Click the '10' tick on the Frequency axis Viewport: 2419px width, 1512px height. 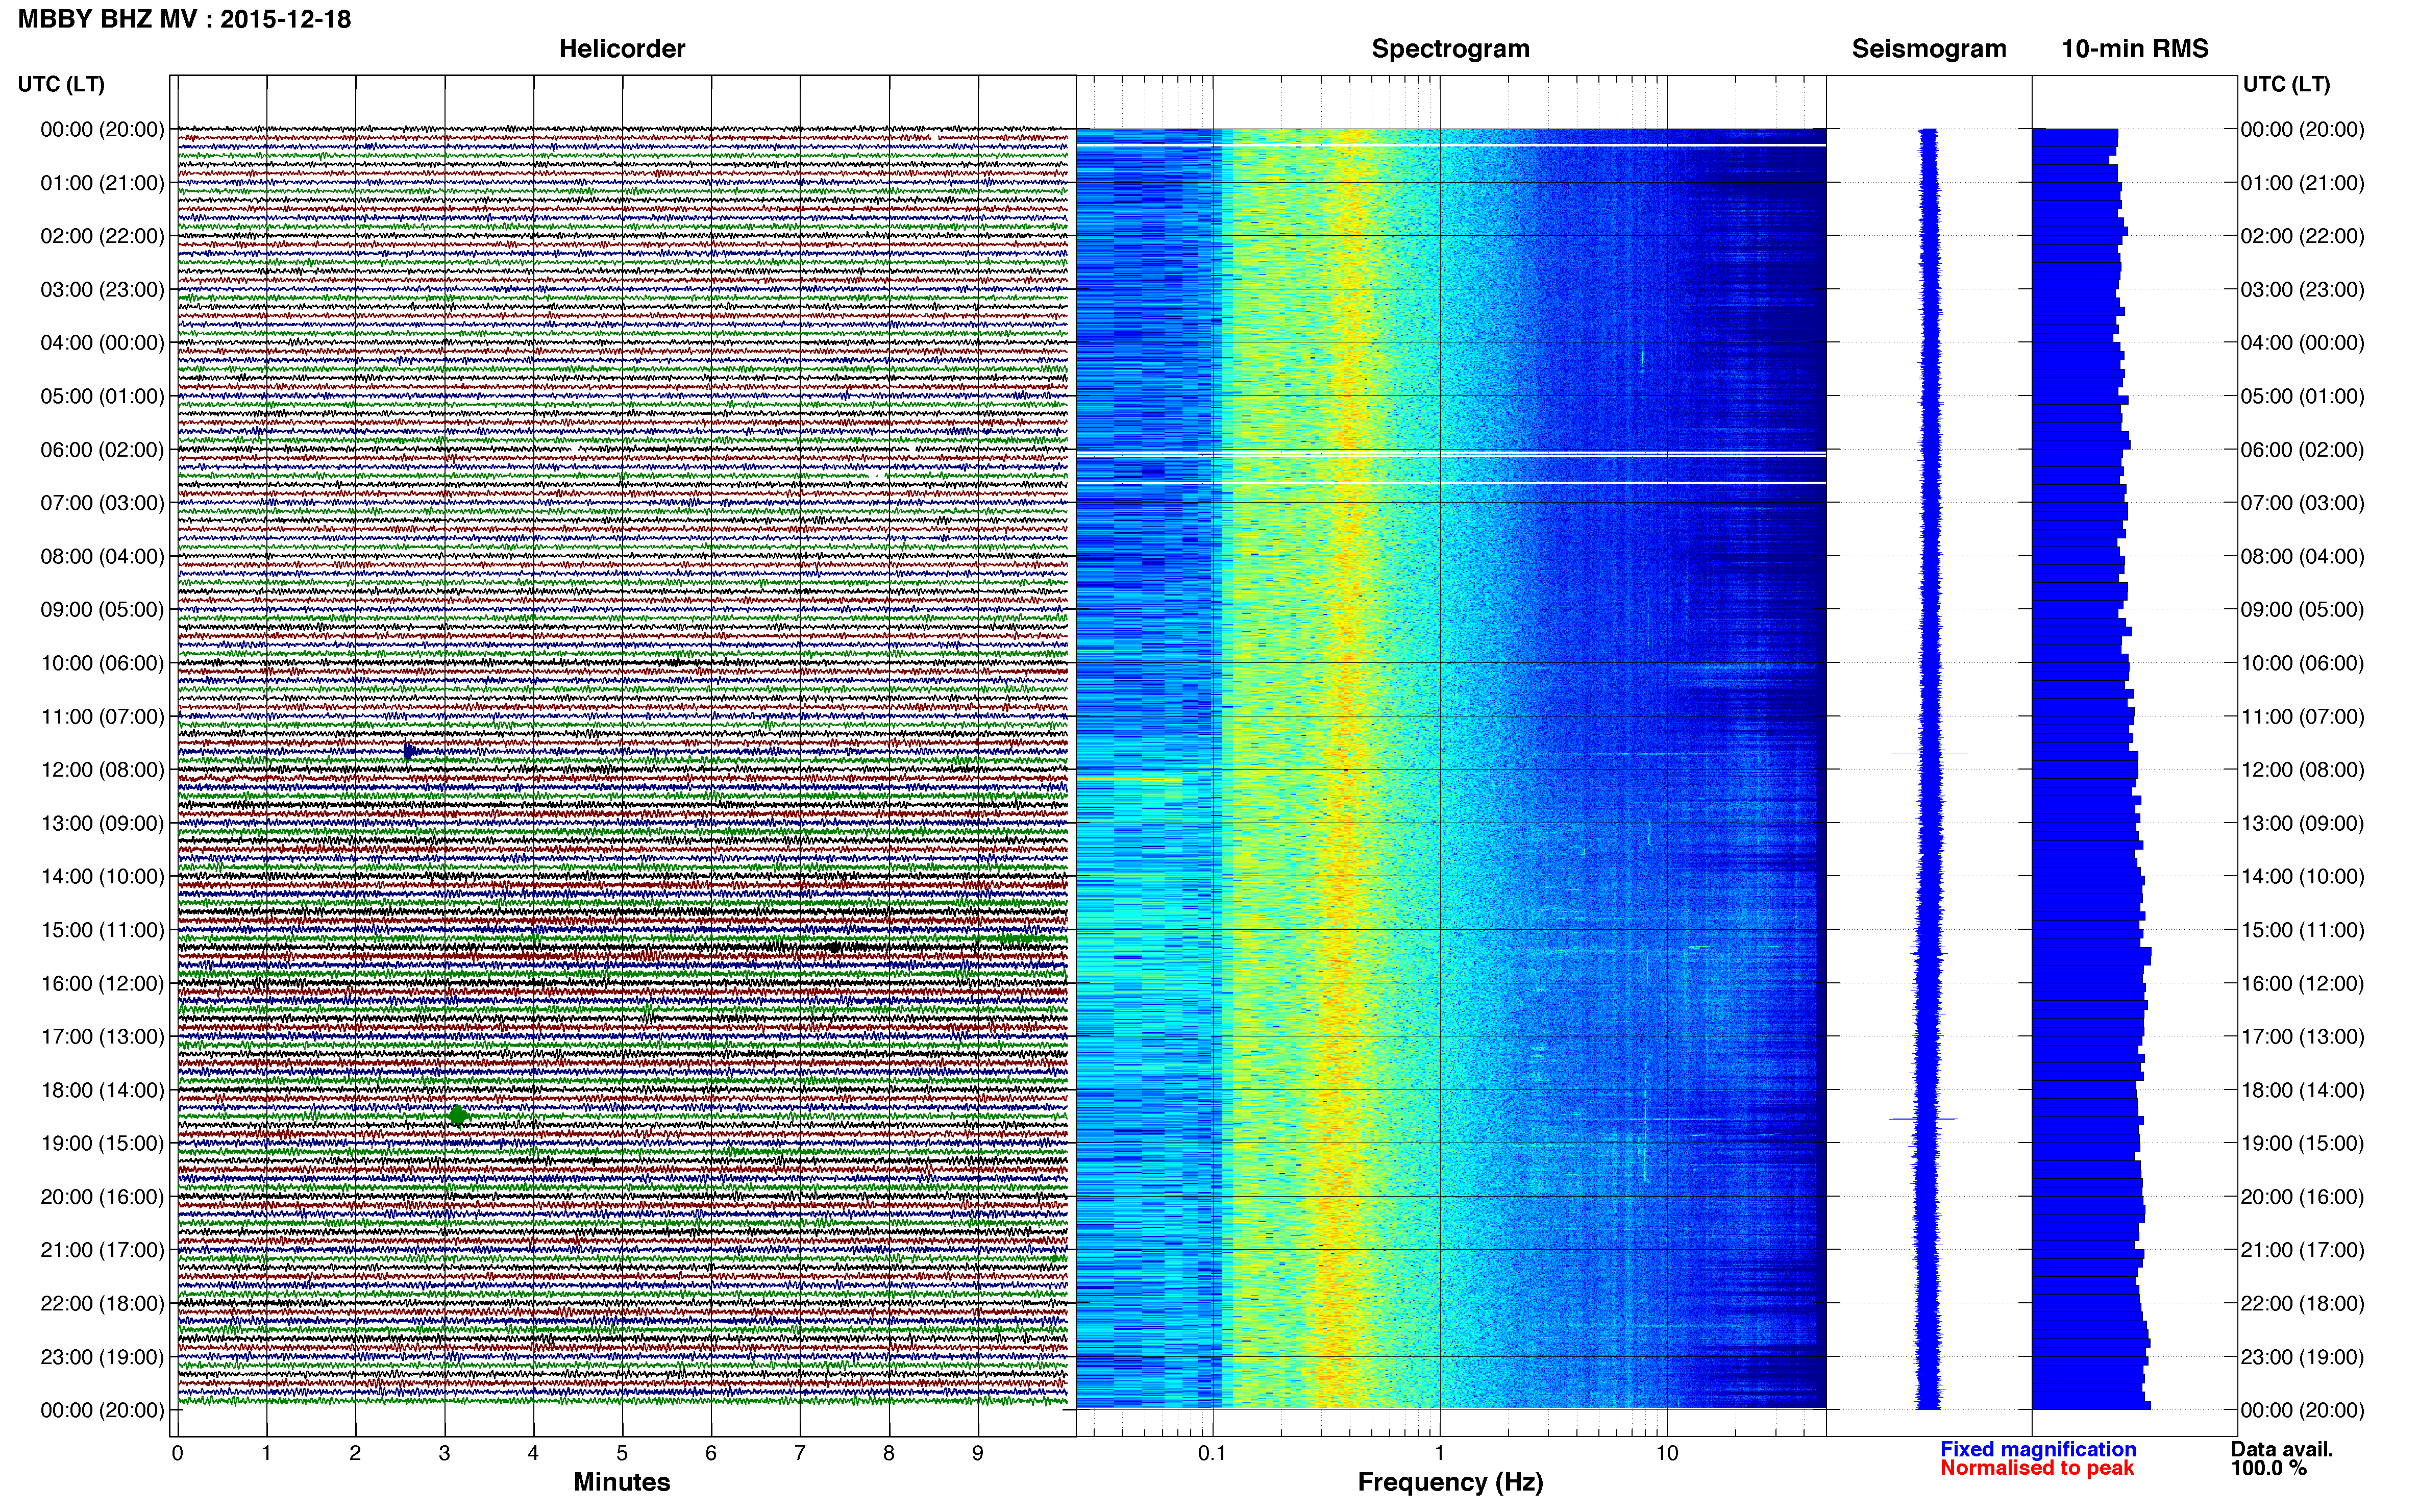pyautogui.click(x=1666, y=1454)
